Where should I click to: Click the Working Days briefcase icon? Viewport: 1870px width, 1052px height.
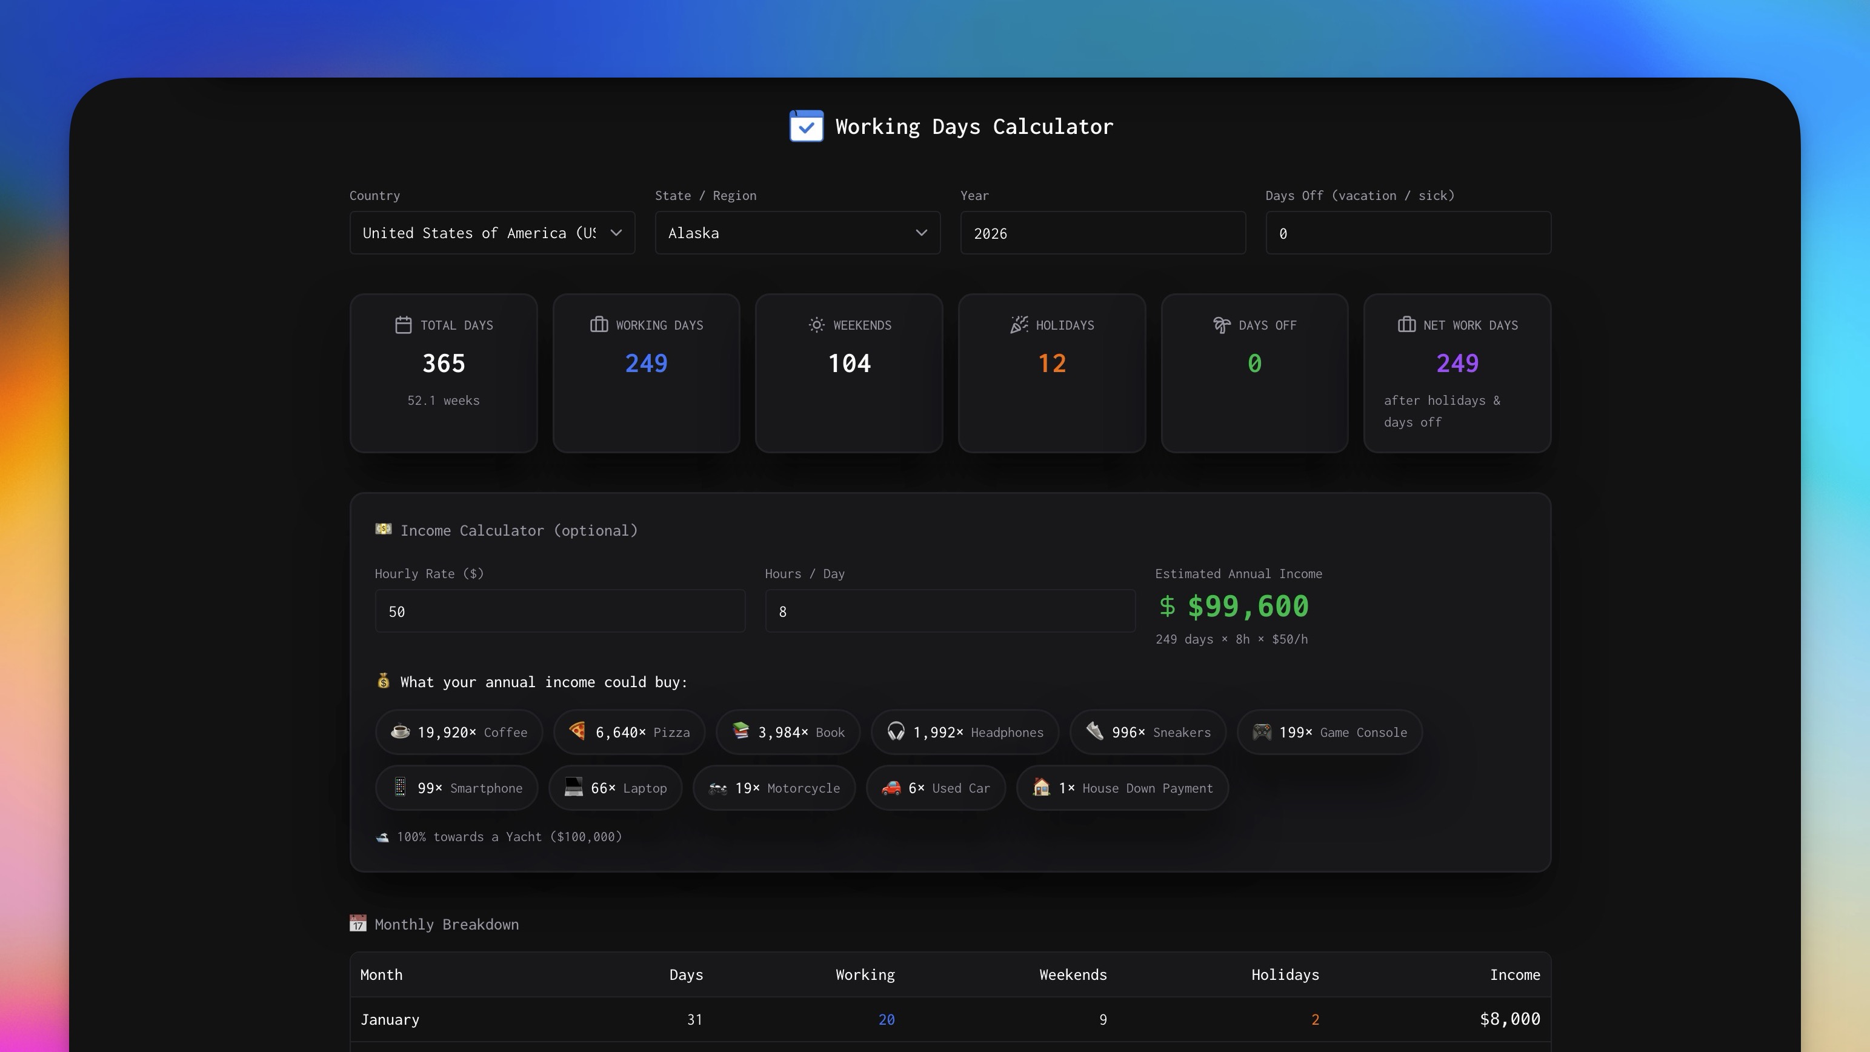(x=598, y=325)
